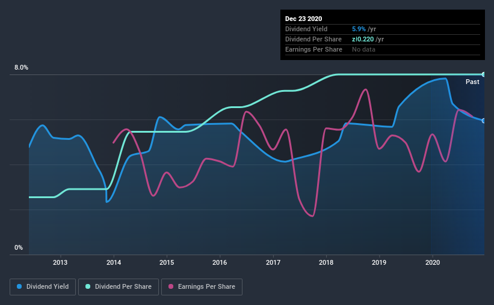Click the pink Earnings Per Share legend dot
This screenshot has height=305, width=494.
[171, 286]
